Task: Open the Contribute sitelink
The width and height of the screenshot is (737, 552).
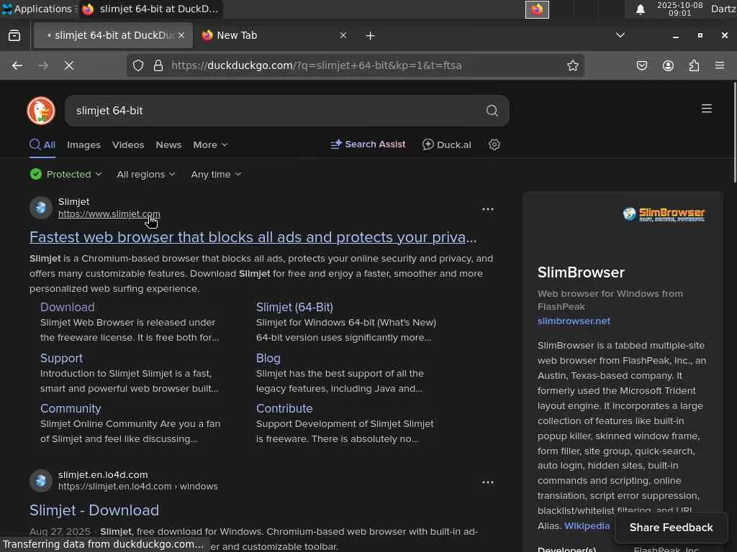Action: [284, 409]
